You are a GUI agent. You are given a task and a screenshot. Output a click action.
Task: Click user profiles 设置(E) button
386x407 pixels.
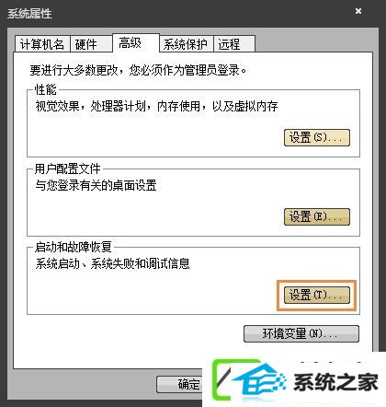[317, 216]
